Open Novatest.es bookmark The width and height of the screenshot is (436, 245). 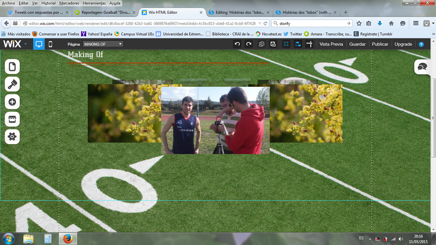[269, 34]
